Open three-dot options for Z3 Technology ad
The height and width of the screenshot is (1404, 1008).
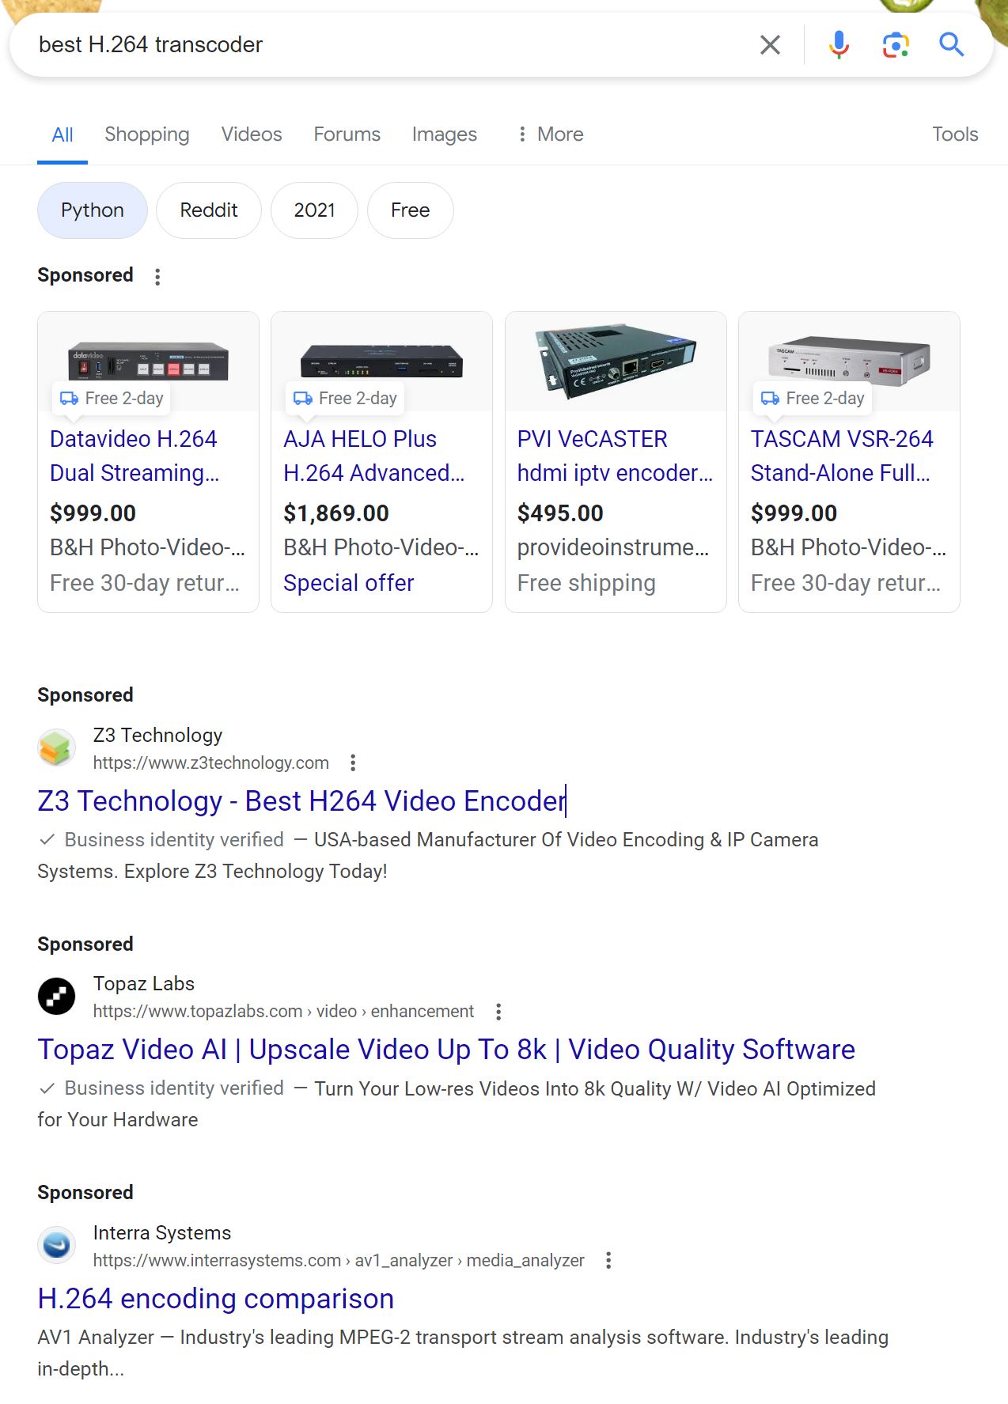pos(353,763)
